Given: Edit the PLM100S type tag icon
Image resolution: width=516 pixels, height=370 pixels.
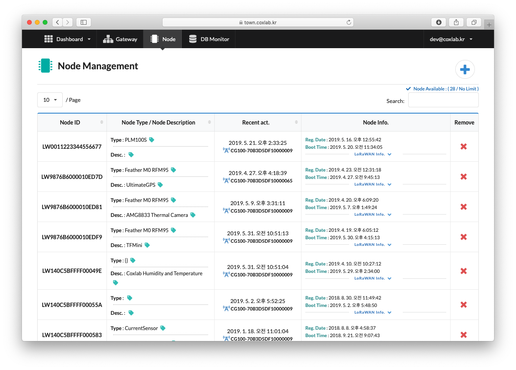Looking at the screenshot, I should point(152,140).
